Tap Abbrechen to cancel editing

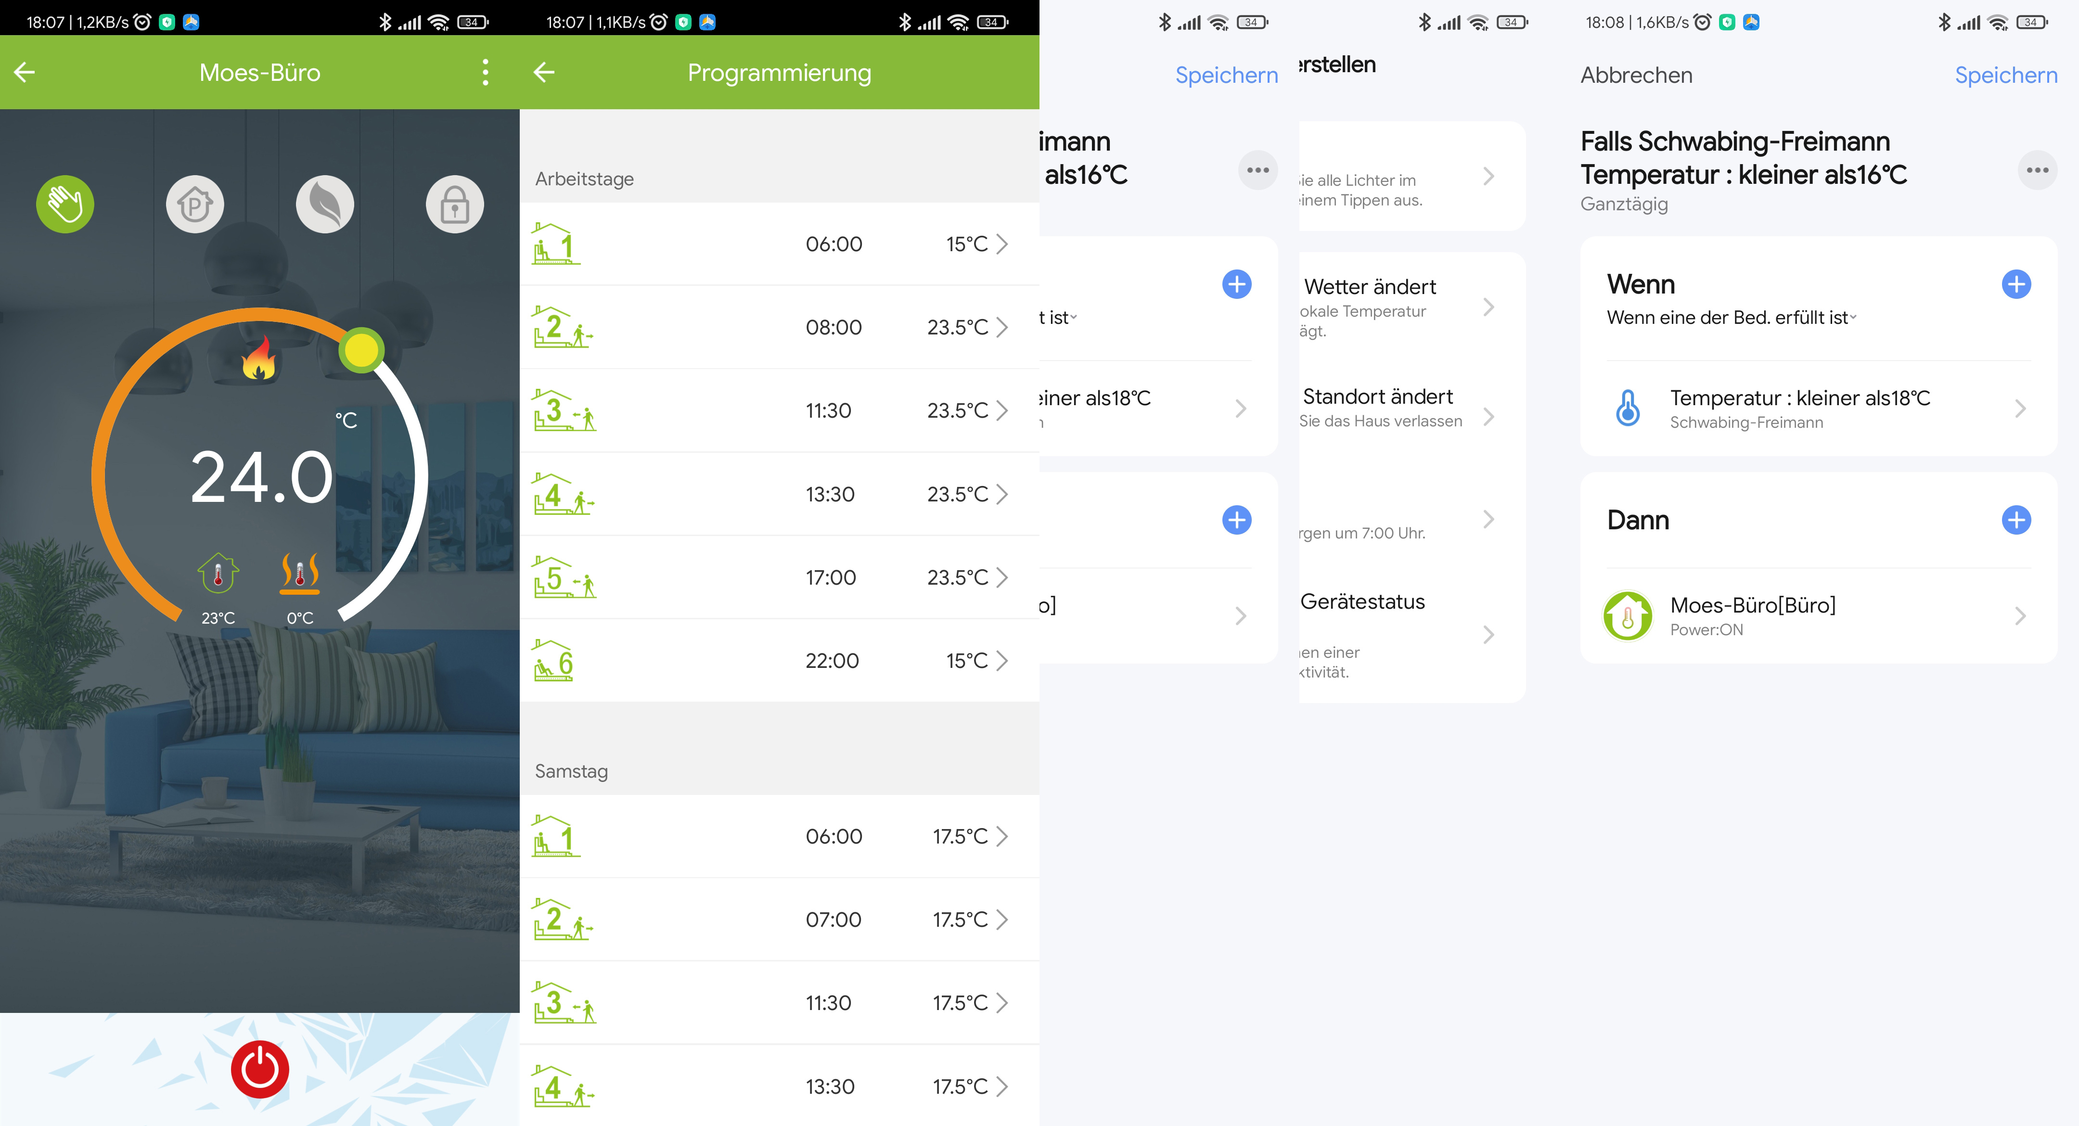1636,75
